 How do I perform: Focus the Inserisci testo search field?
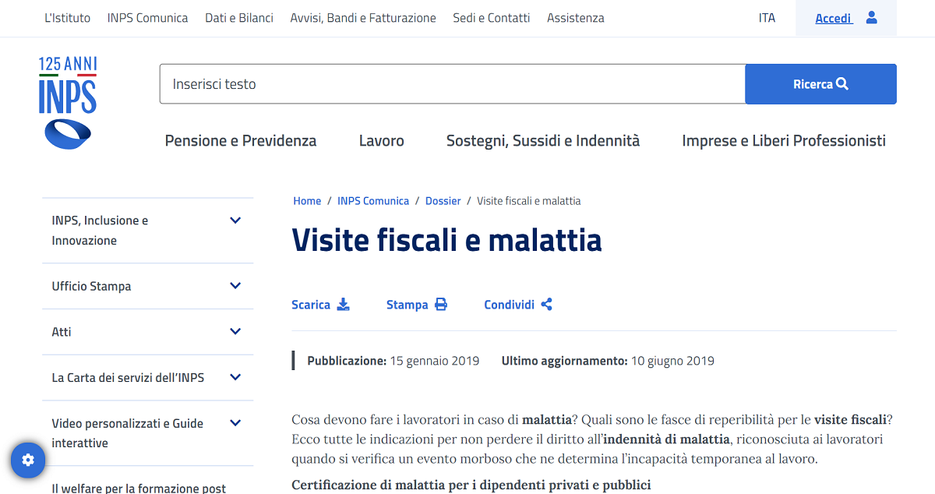tap(452, 84)
